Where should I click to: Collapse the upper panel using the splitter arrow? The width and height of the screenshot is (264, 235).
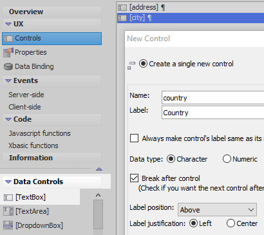tap(99, 169)
